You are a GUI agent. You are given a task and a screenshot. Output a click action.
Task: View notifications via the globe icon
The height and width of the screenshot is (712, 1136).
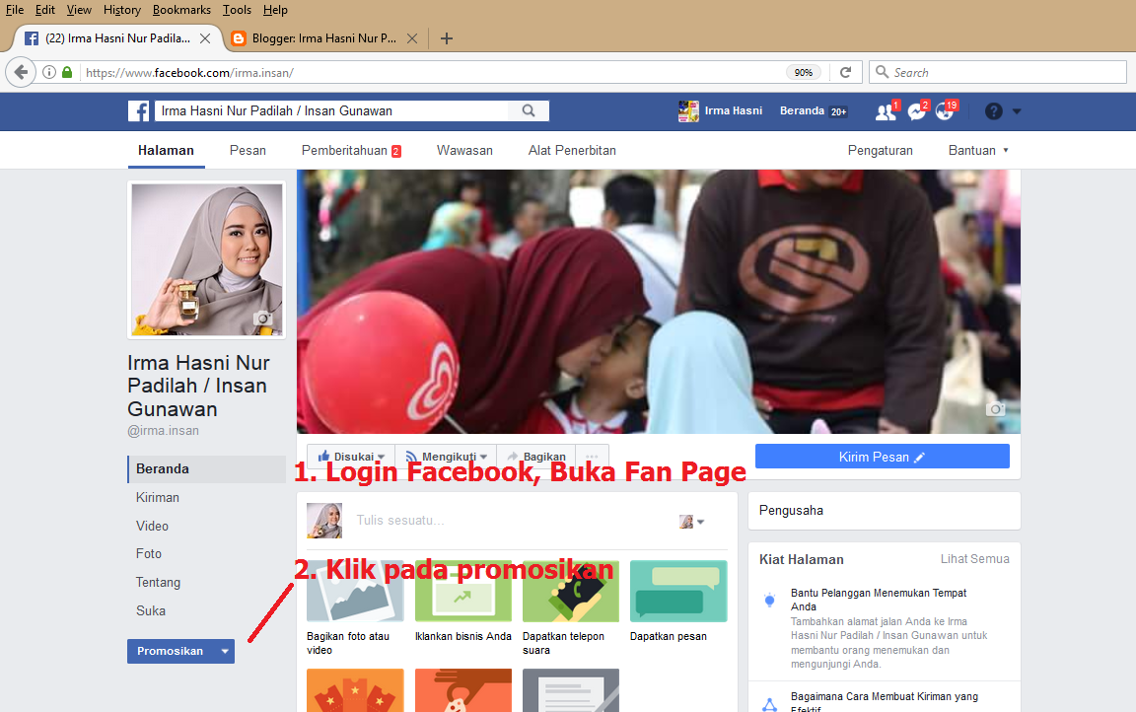[945, 110]
